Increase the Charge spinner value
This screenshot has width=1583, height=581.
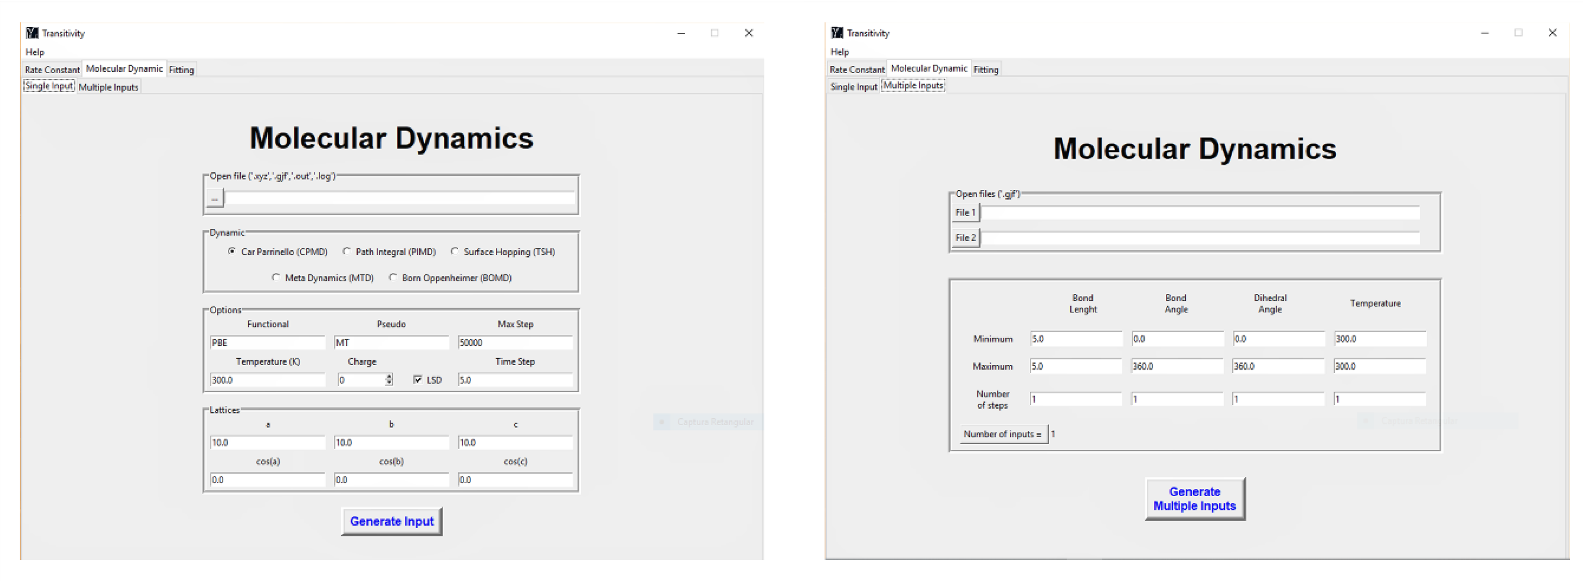click(389, 377)
